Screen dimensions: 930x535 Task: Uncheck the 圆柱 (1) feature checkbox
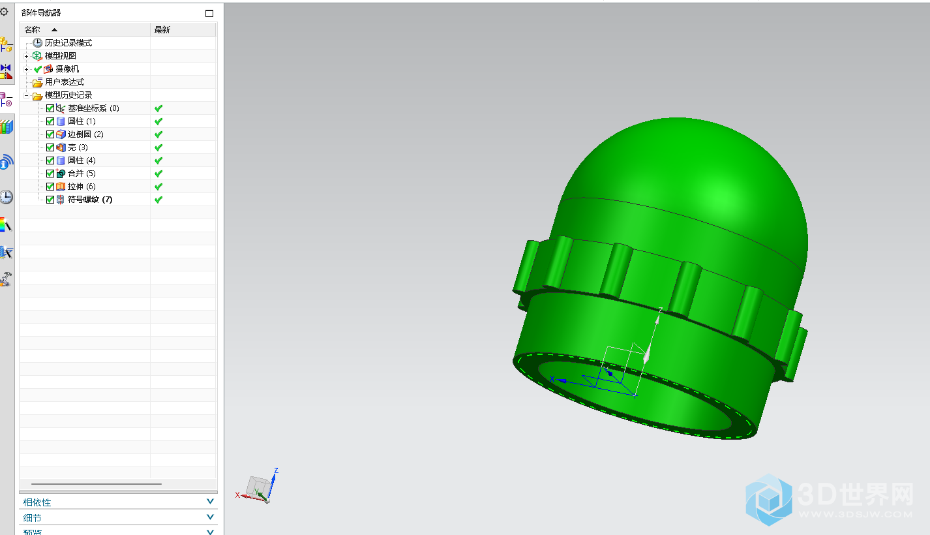pyautogui.click(x=50, y=121)
